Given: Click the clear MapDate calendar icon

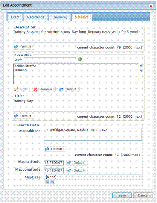Looking at the screenshot, I should click(52, 182).
